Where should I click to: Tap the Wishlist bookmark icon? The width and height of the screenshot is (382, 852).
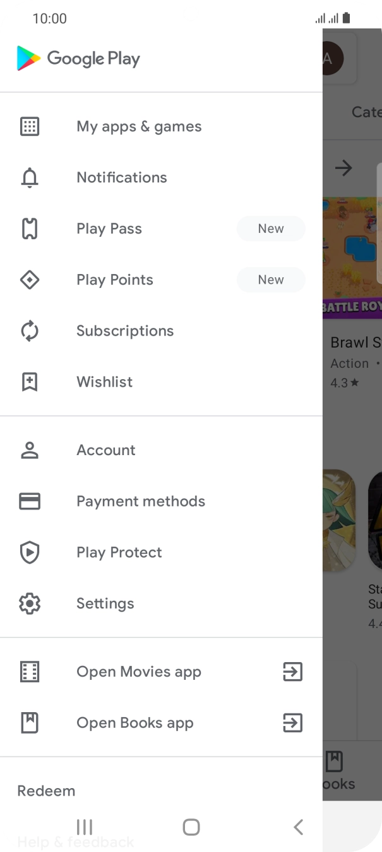point(30,382)
